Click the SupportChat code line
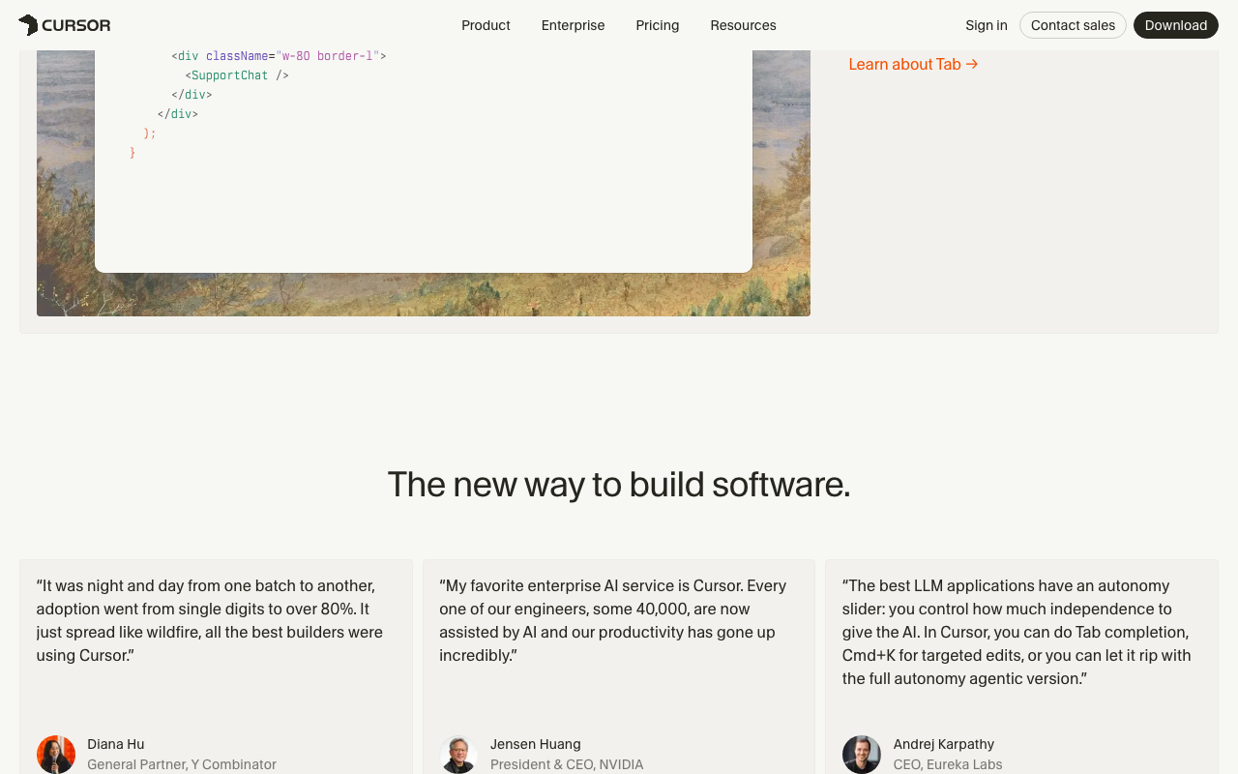 [x=237, y=75]
